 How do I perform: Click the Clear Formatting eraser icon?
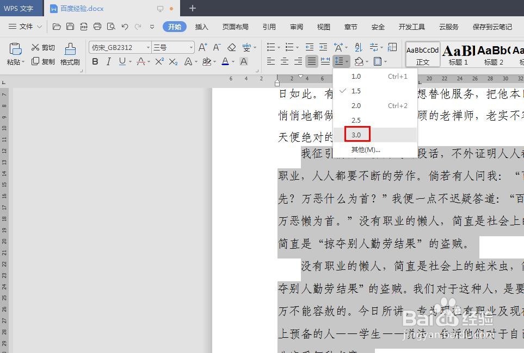point(231,47)
